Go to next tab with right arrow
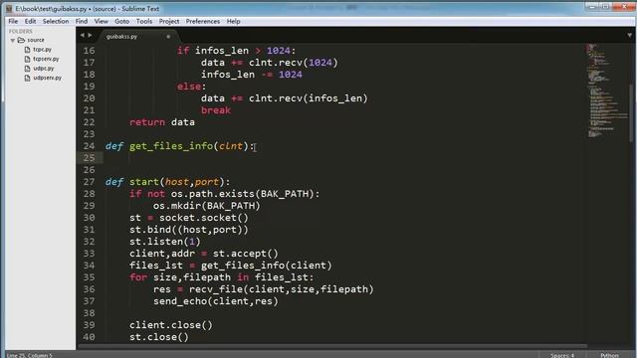Viewport: 637px width, 358px height. 90,36
